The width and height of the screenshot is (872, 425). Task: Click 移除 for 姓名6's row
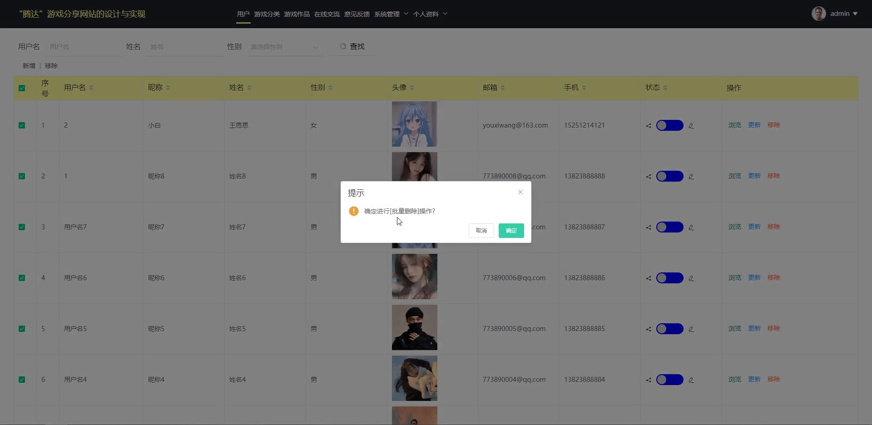[774, 277]
